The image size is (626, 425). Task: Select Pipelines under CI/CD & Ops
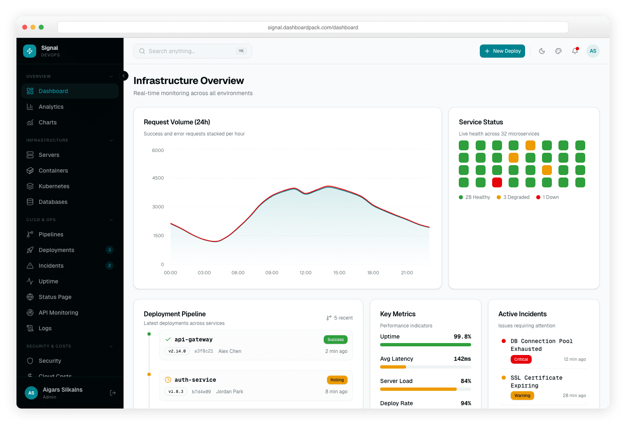pyautogui.click(x=50, y=234)
